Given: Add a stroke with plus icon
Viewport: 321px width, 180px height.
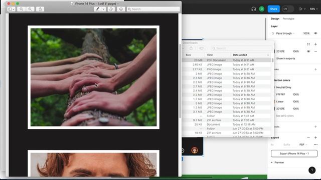Looking at the screenshot, I should click(x=315, y=69).
